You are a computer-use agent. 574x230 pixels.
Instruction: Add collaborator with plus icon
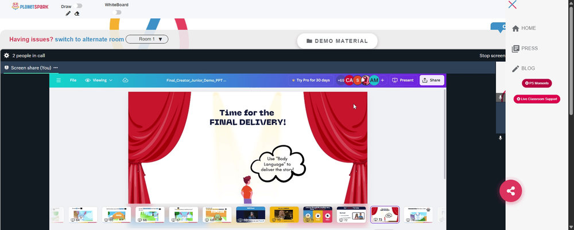pyautogui.click(x=382, y=80)
